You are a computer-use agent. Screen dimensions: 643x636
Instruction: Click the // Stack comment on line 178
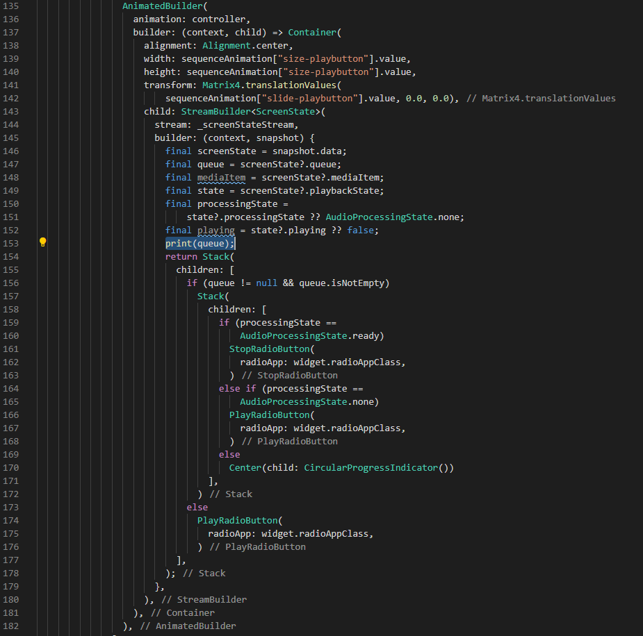coord(204,573)
